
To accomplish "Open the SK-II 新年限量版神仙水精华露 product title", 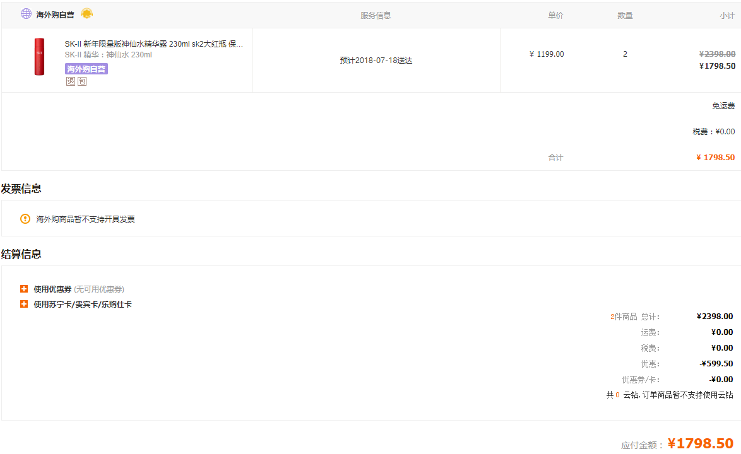I will pyautogui.click(x=153, y=44).
